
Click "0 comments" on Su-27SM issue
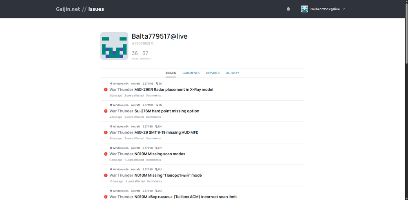click(x=153, y=117)
